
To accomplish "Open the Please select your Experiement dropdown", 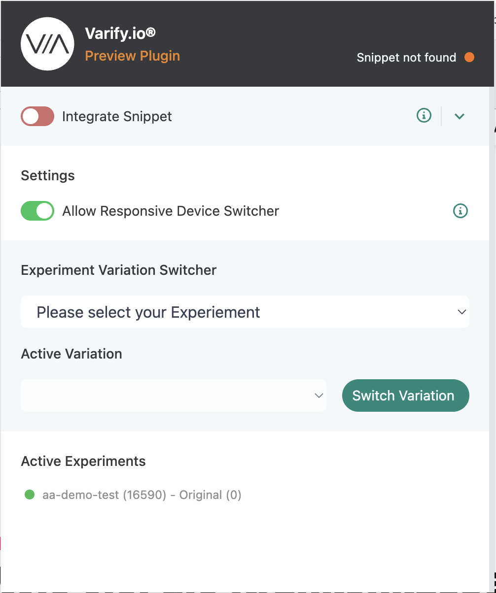I will coord(245,312).
